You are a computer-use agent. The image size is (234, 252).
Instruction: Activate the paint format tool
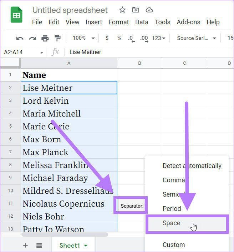click(x=57, y=38)
